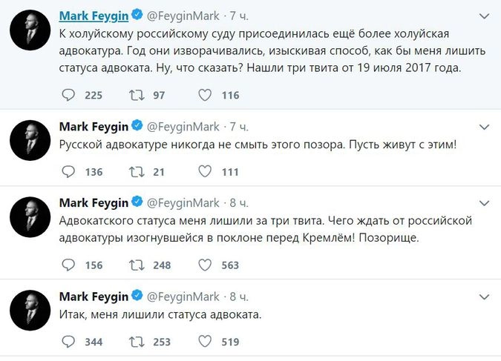Reply to the tweet with 156 replies

tap(68, 265)
